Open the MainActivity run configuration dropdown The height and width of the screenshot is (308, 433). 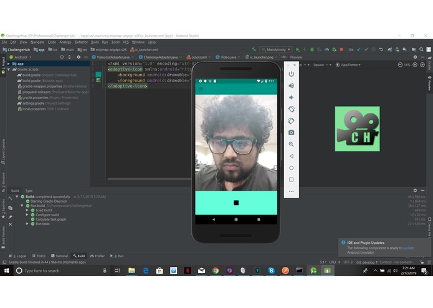[x=276, y=50]
